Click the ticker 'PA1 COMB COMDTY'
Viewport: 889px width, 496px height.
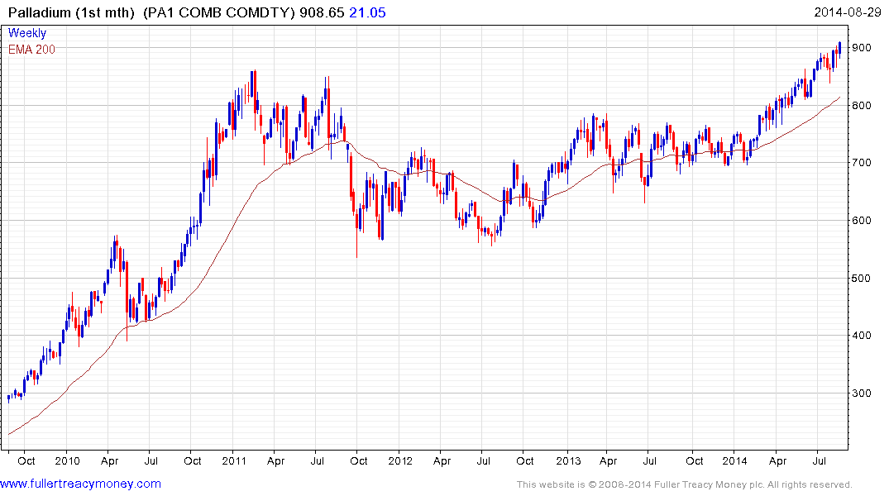click(x=219, y=12)
